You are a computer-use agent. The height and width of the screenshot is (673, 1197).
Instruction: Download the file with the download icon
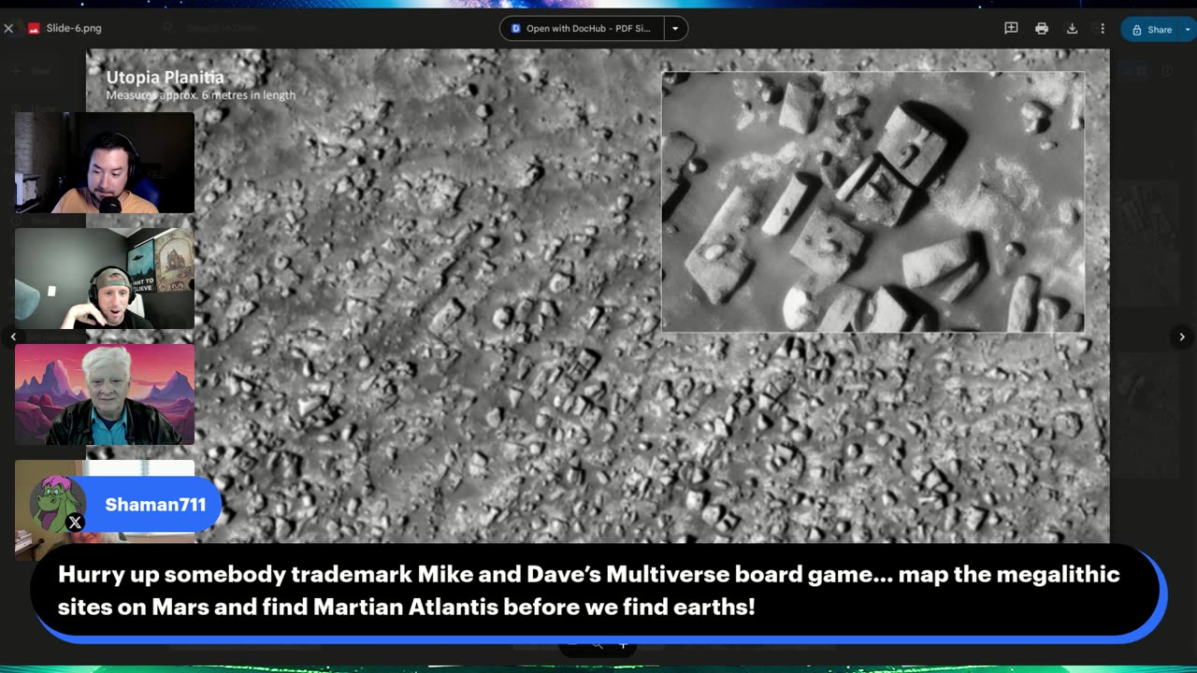point(1072,29)
